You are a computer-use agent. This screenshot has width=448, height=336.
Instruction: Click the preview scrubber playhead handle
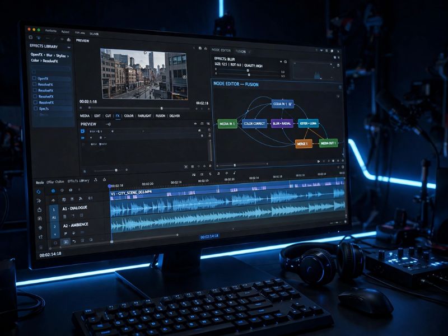162,108
